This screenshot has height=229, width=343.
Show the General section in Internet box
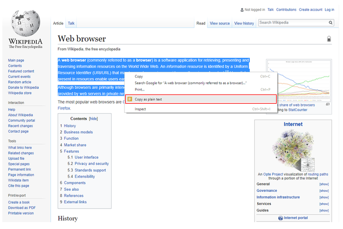pyautogui.click(x=324, y=184)
